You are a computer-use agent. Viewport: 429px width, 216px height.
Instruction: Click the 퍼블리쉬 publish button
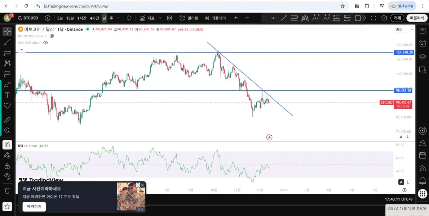coord(417,18)
